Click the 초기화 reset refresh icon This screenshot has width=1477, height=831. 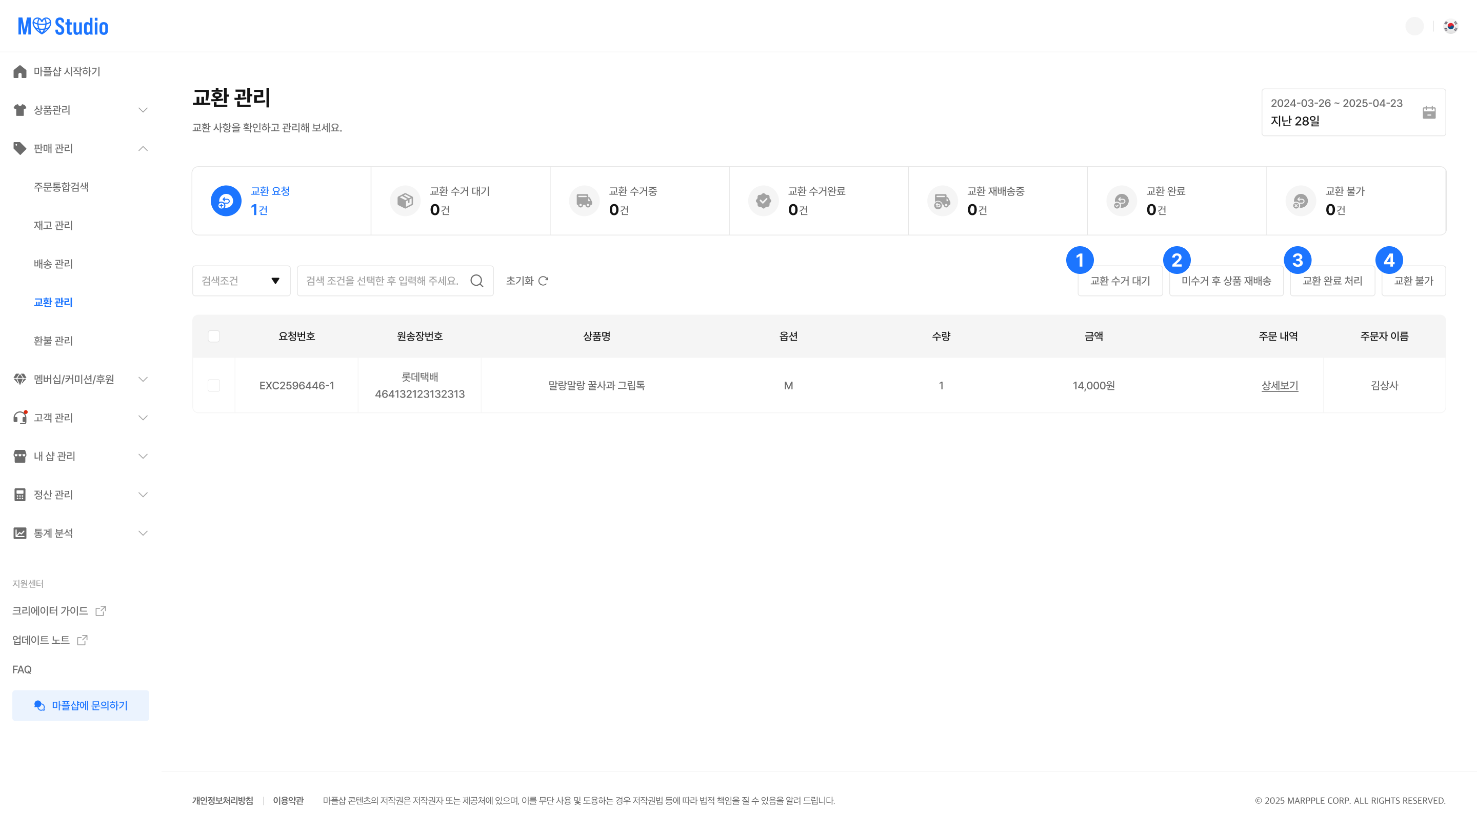click(544, 281)
